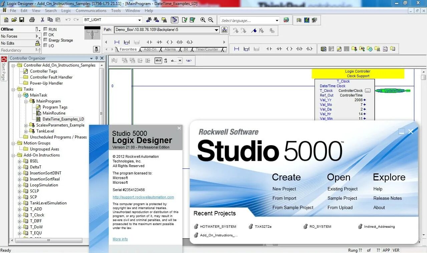Click the Open project folder icon
Image resolution: width=427 pixels, height=253 pixels.
point(14,20)
